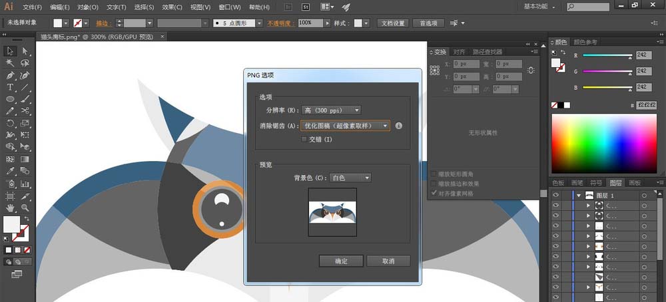This screenshot has height=302, width=666.
Task: Click the B channel slider in the Color panel
Action: tap(607, 87)
